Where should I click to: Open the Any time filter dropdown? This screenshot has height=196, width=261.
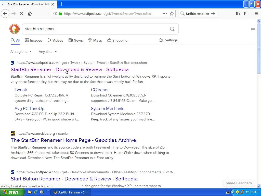click(48, 52)
